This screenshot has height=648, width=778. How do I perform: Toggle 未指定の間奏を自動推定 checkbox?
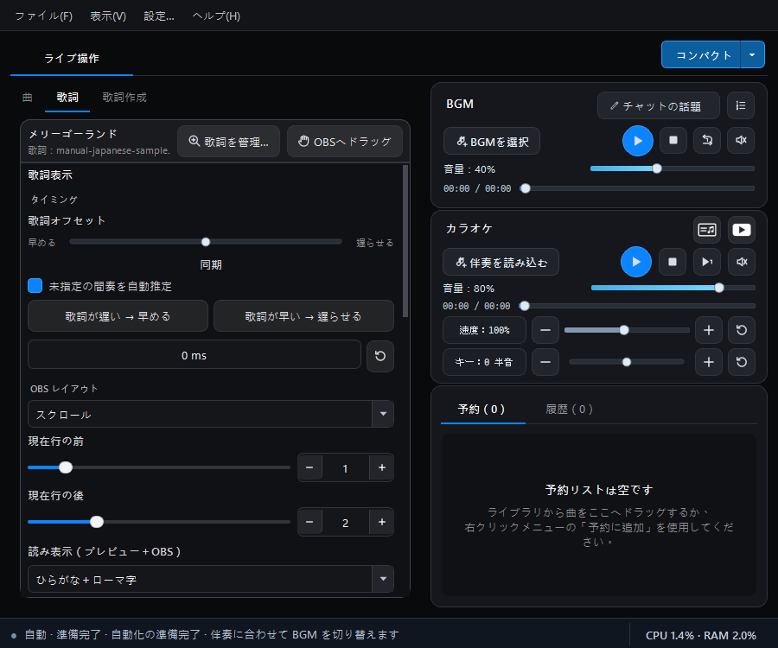pos(35,286)
